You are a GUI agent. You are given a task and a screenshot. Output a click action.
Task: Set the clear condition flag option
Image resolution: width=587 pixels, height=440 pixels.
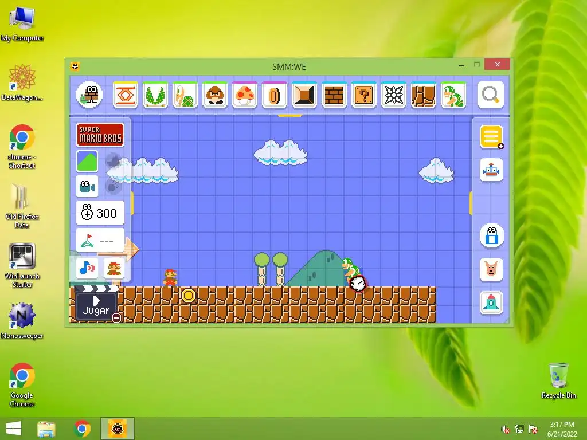tap(100, 240)
